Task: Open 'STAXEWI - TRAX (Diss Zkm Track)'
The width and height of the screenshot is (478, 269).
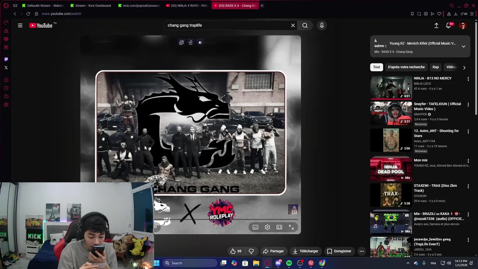Action: tap(435, 188)
